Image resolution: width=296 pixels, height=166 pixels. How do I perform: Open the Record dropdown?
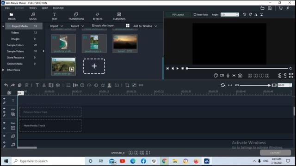tap(77, 26)
